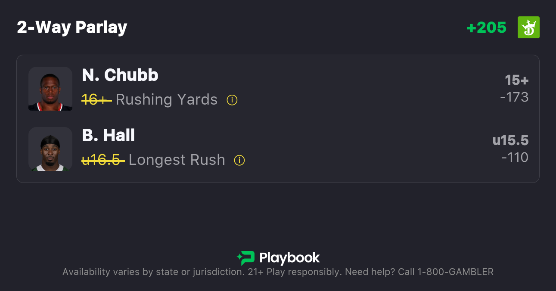Click the crossed-out u16.5 original line
This screenshot has height=291, width=556.
click(x=103, y=160)
